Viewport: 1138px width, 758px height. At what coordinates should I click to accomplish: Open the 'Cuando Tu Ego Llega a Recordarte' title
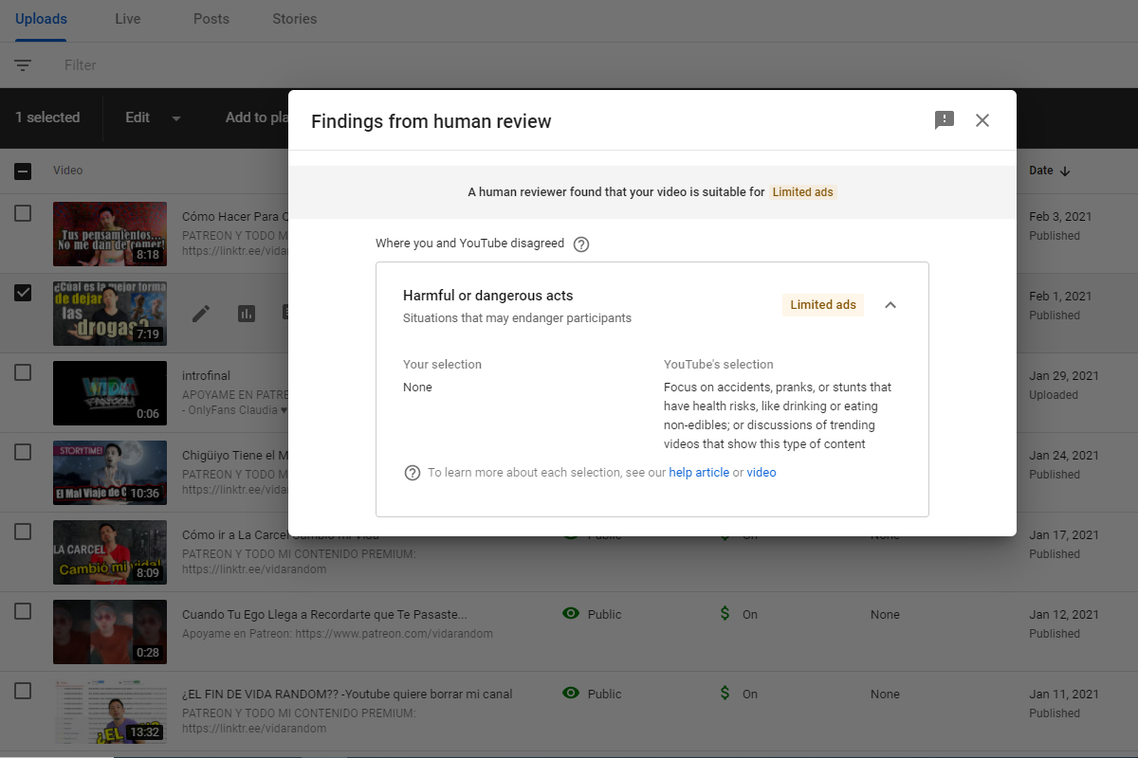coord(324,614)
